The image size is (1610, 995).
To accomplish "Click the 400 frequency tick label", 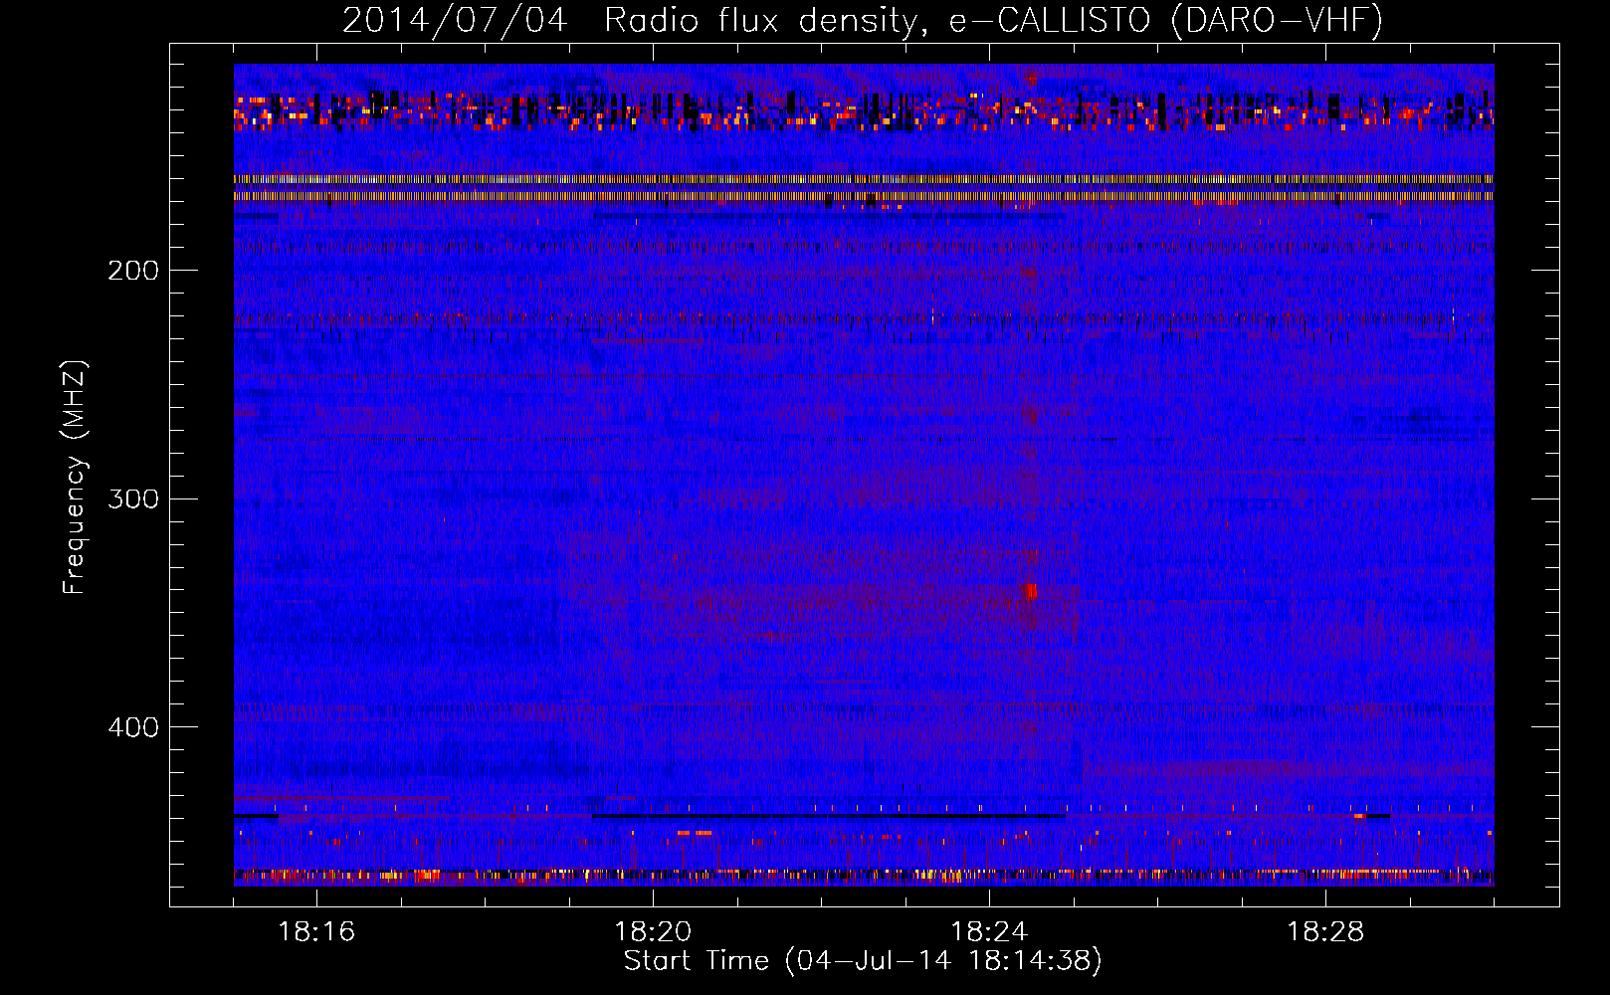I will [133, 727].
